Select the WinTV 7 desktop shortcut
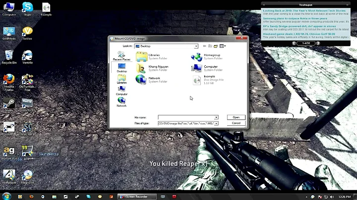The width and height of the screenshot is (357, 200). (27, 105)
